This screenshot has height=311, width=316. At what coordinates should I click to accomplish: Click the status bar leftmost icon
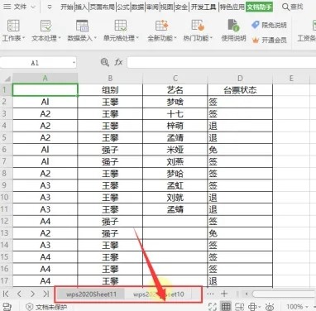(x=7, y=307)
